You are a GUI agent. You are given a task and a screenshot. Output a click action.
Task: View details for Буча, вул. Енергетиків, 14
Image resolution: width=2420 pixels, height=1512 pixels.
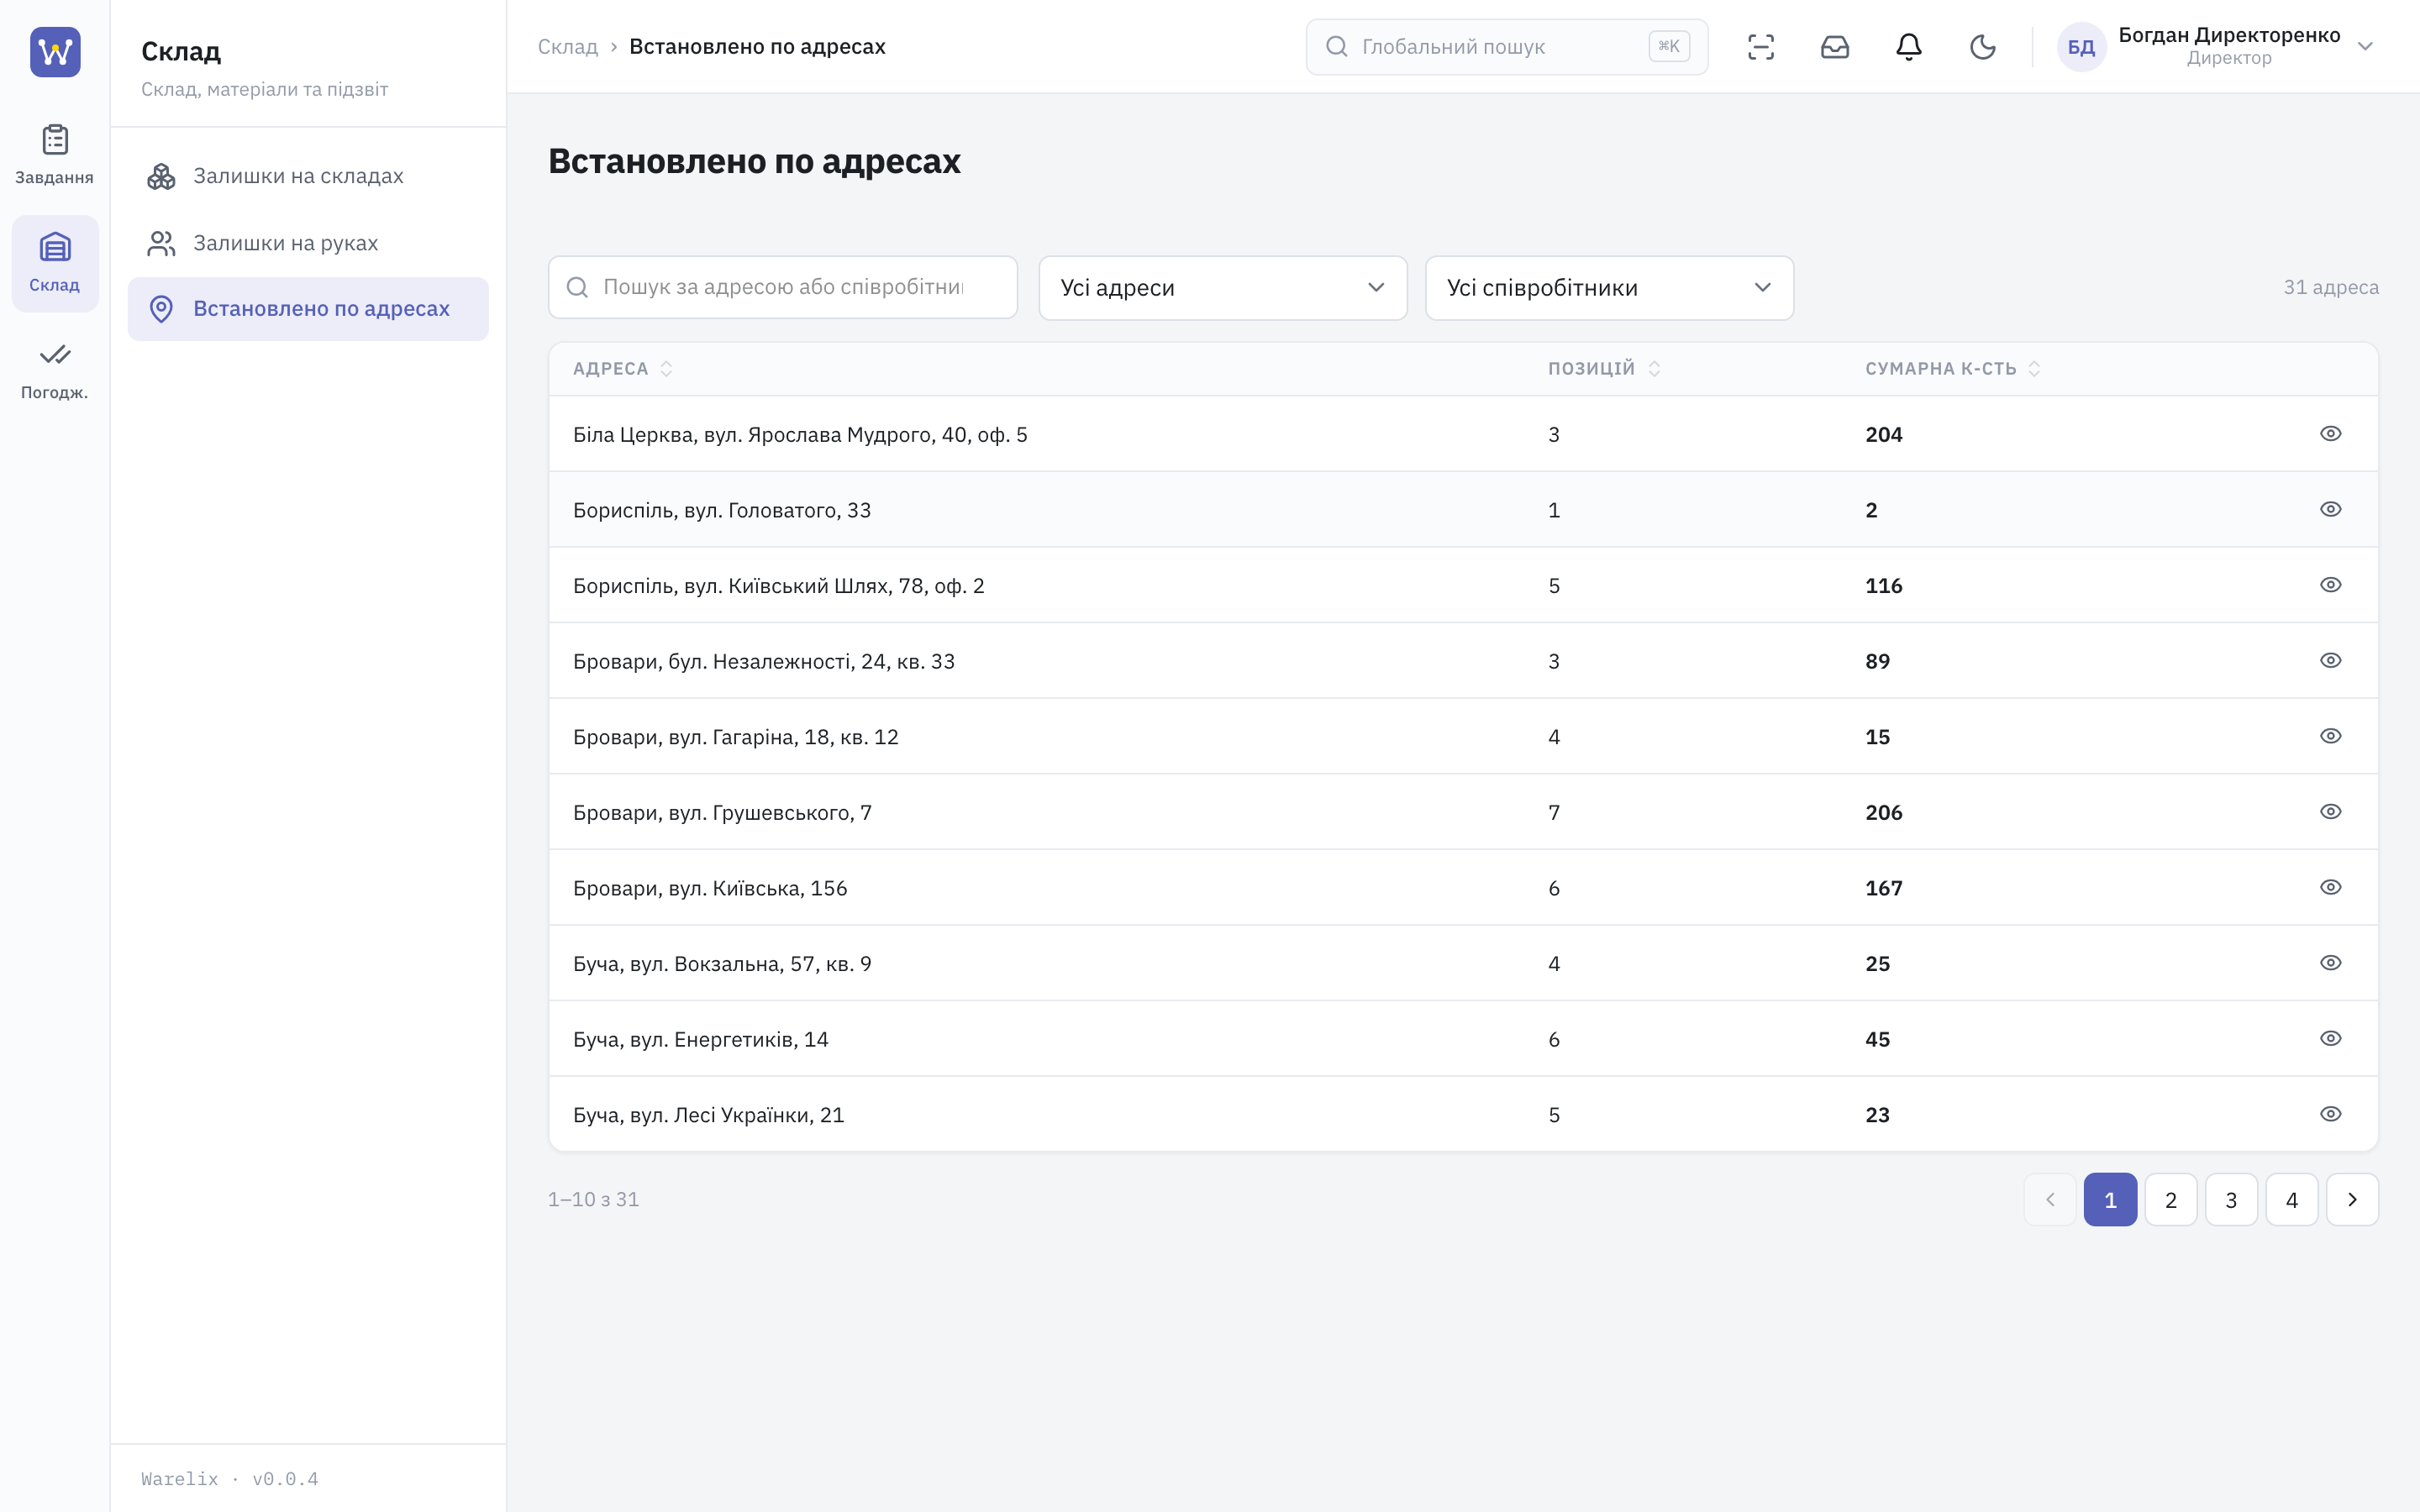tap(2330, 1039)
